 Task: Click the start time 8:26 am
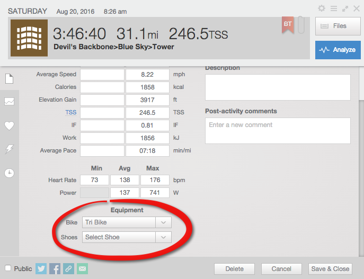[115, 12]
